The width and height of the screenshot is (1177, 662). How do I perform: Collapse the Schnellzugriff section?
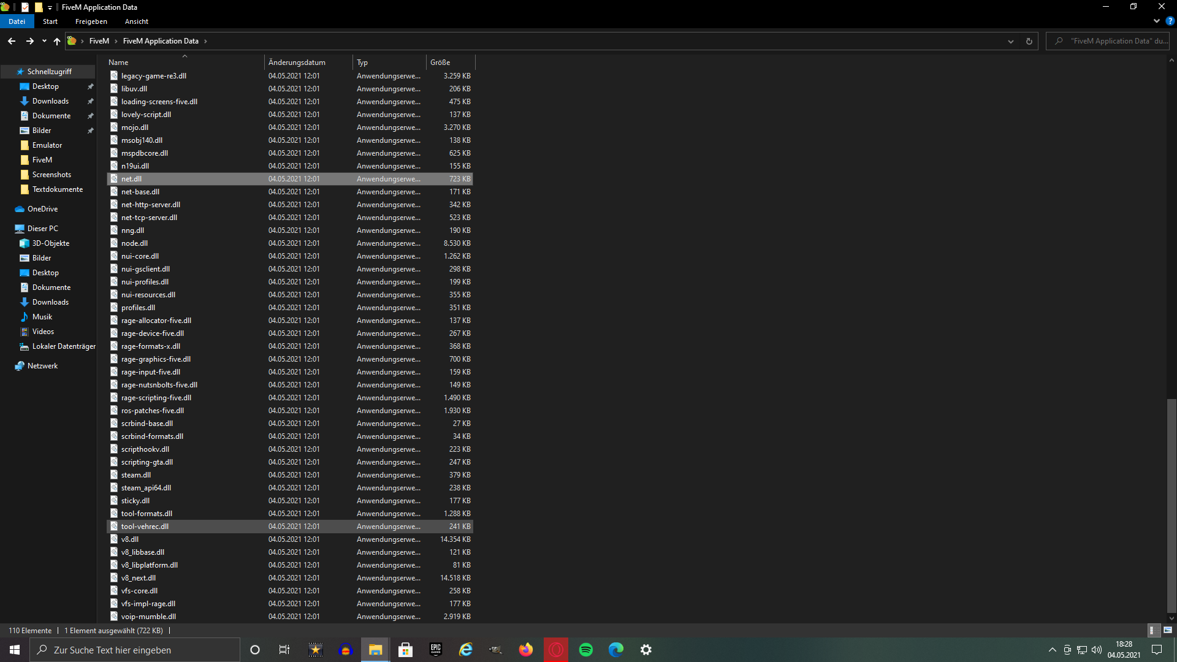point(6,72)
